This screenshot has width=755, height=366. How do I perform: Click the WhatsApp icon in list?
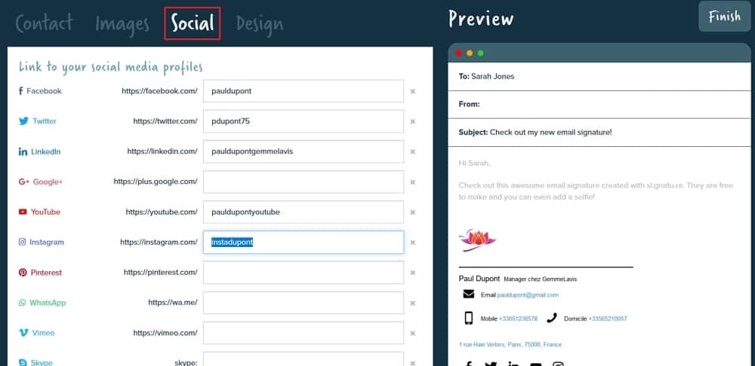[x=22, y=303]
